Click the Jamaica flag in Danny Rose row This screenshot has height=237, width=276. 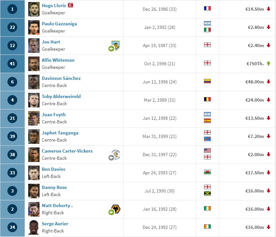pos(207,193)
